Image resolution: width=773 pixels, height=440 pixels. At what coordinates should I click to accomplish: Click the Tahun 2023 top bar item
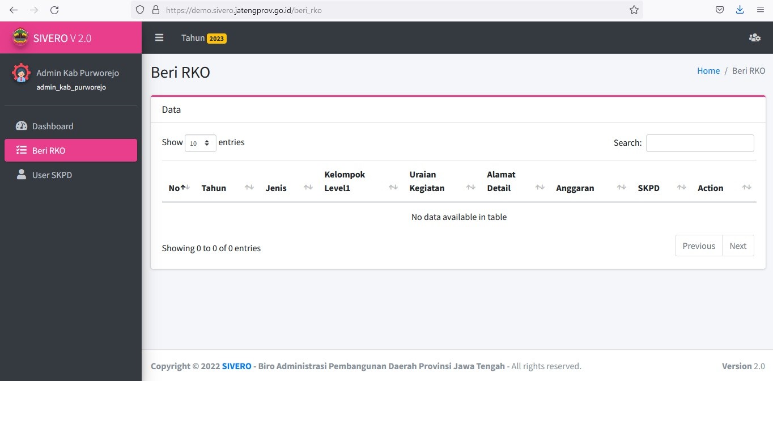(203, 38)
